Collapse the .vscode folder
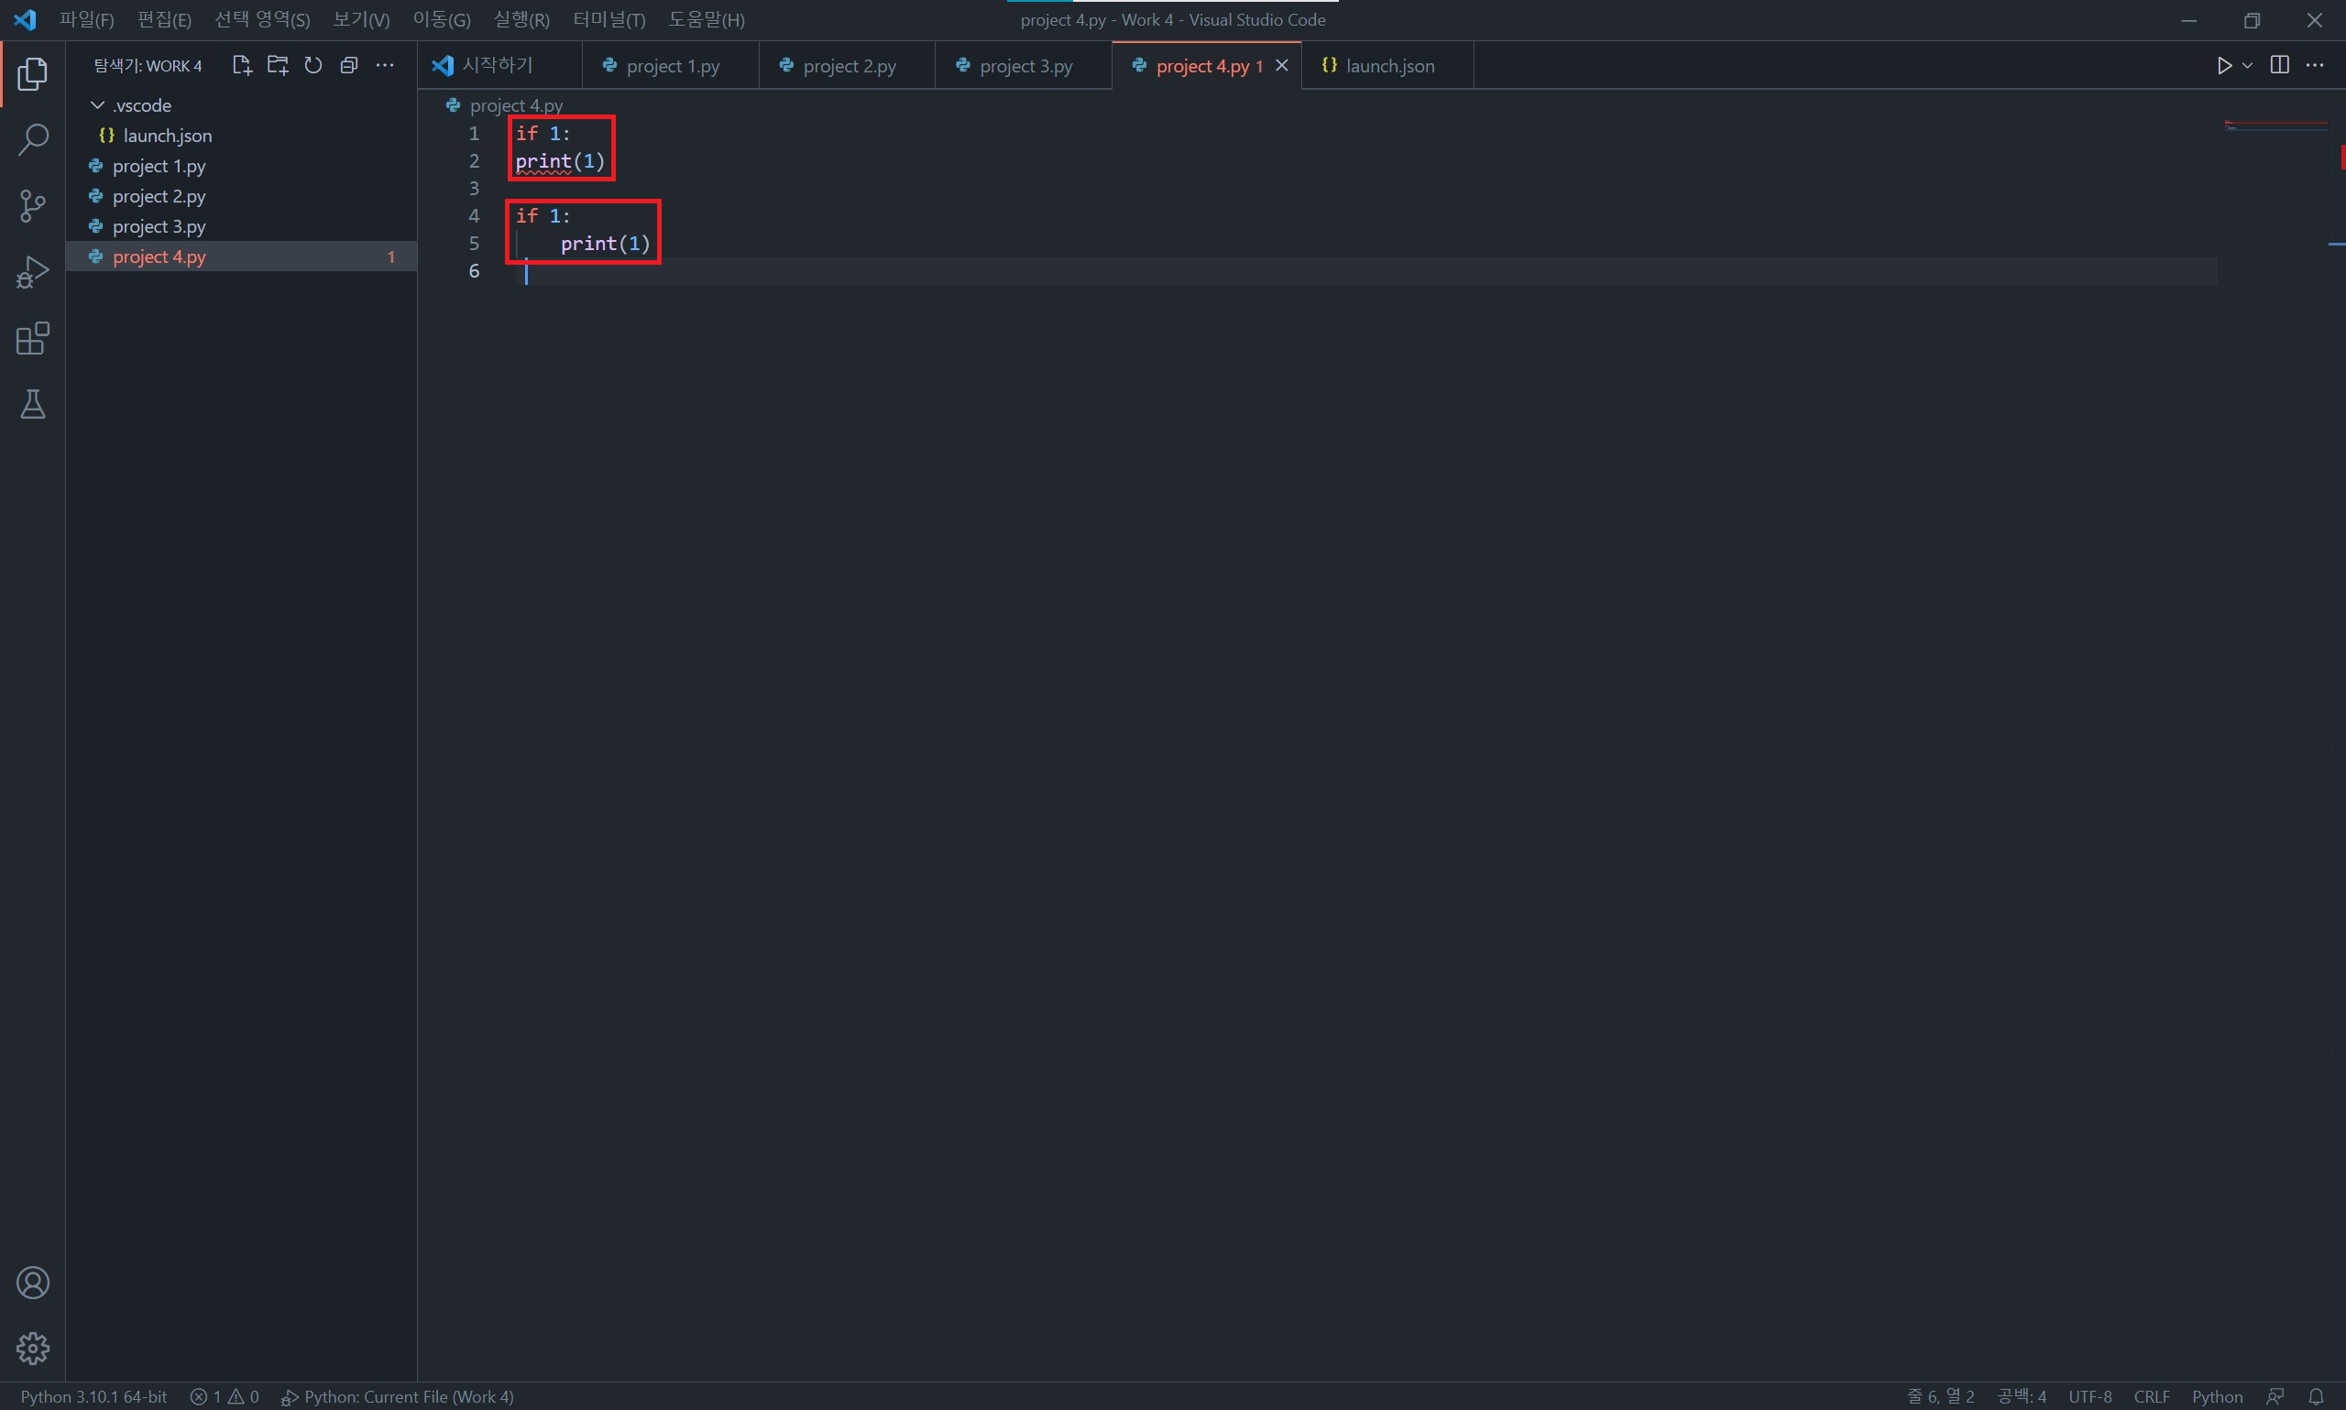The image size is (2346, 1410). [x=98, y=105]
